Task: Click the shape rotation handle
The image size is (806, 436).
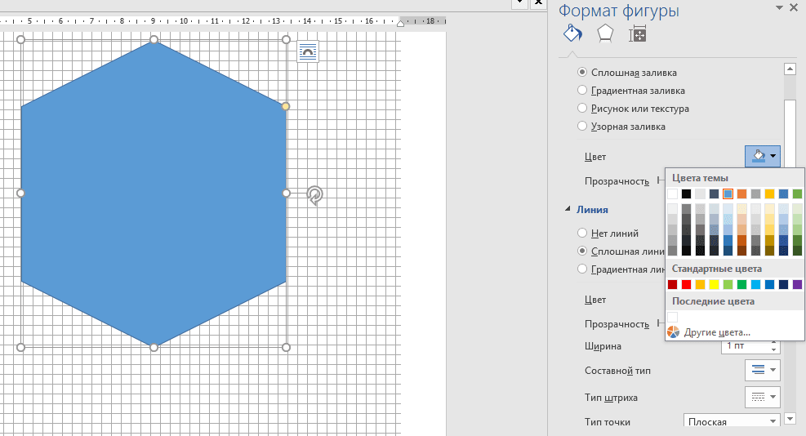Action: pos(315,194)
